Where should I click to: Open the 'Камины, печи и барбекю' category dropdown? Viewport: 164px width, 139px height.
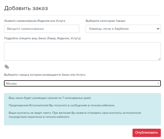point(123,29)
